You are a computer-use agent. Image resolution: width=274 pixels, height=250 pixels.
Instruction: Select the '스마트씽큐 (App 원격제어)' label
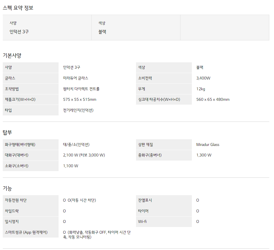(x=26, y=232)
